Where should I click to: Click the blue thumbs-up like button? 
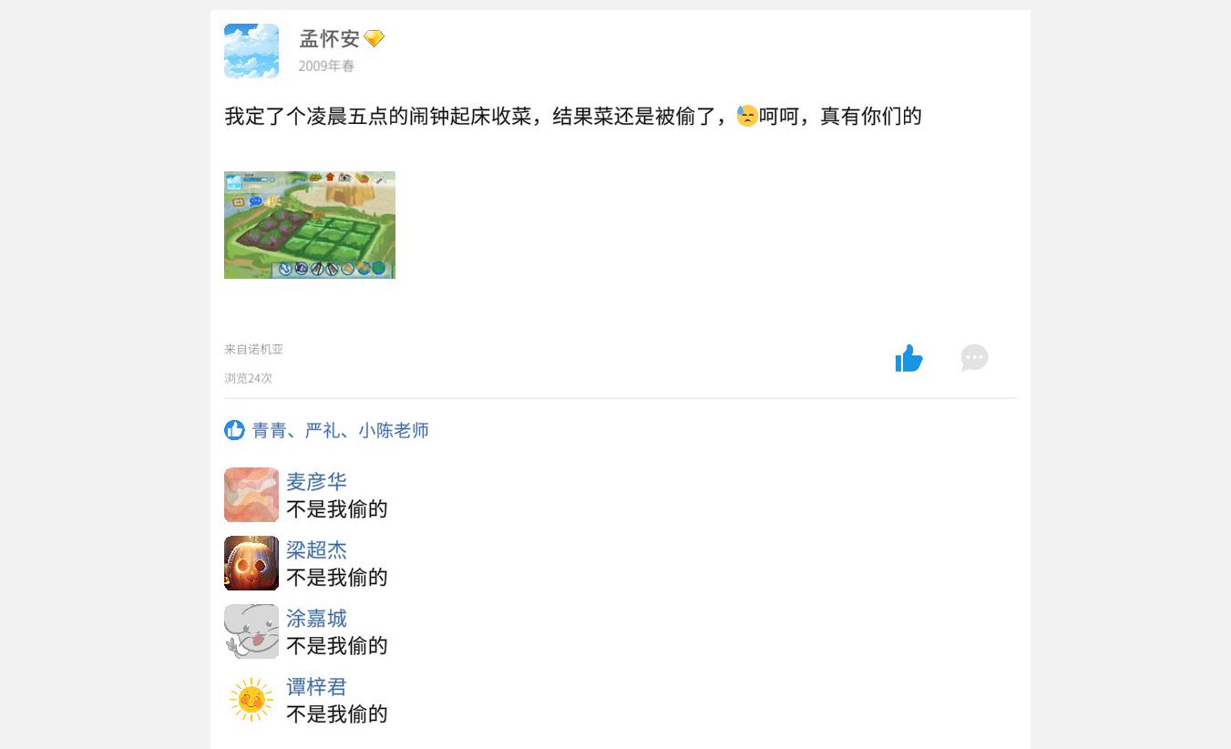pyautogui.click(x=908, y=358)
